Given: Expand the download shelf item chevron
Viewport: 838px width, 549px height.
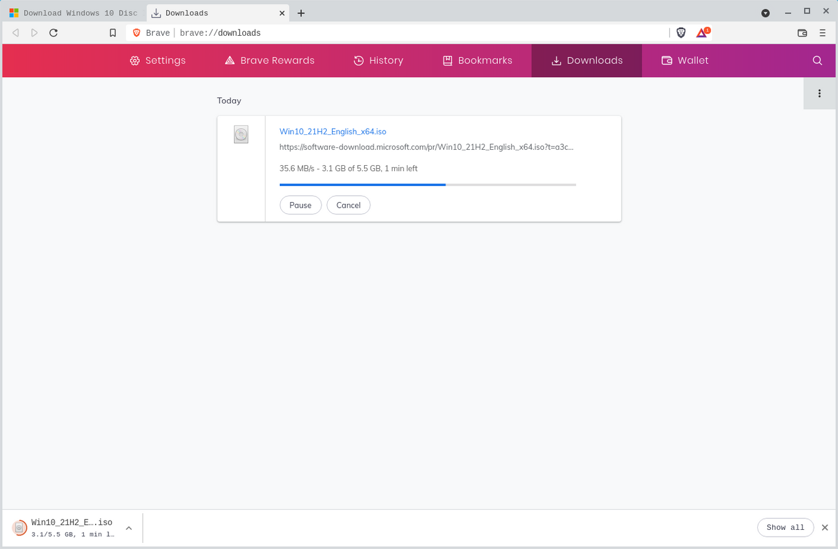Looking at the screenshot, I should coord(129,528).
